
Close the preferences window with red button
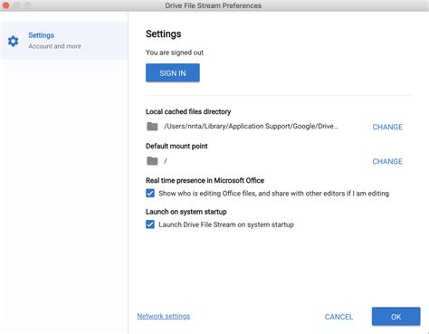click(5, 5)
